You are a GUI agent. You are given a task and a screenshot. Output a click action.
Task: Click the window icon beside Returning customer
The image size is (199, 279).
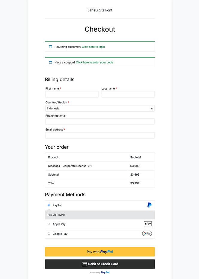pyautogui.click(x=51, y=47)
